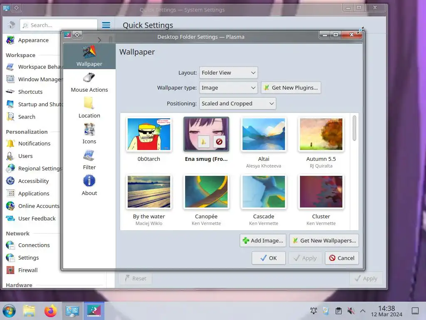Pick the Altai wallpaper thumbnail
Image resolution: width=426 pixels, height=320 pixels.
(x=263, y=134)
